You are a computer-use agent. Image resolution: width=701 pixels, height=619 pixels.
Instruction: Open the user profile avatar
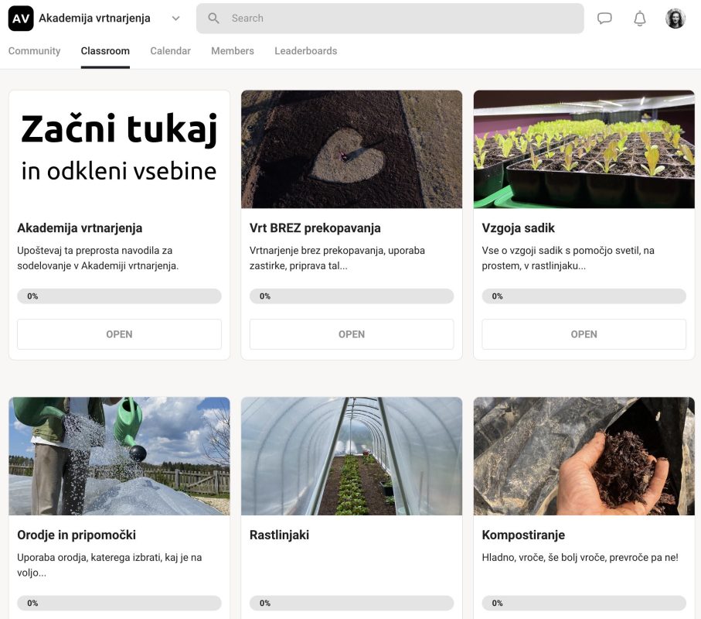tap(675, 19)
